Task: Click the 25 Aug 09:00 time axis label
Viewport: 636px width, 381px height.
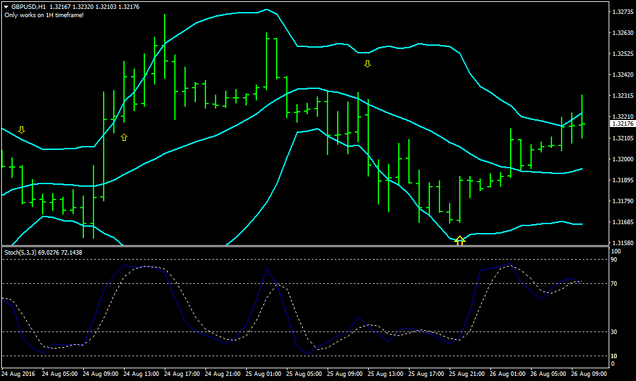Action: (x=344, y=374)
